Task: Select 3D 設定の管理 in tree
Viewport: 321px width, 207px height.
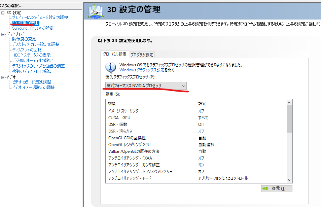Action: (x=25, y=23)
